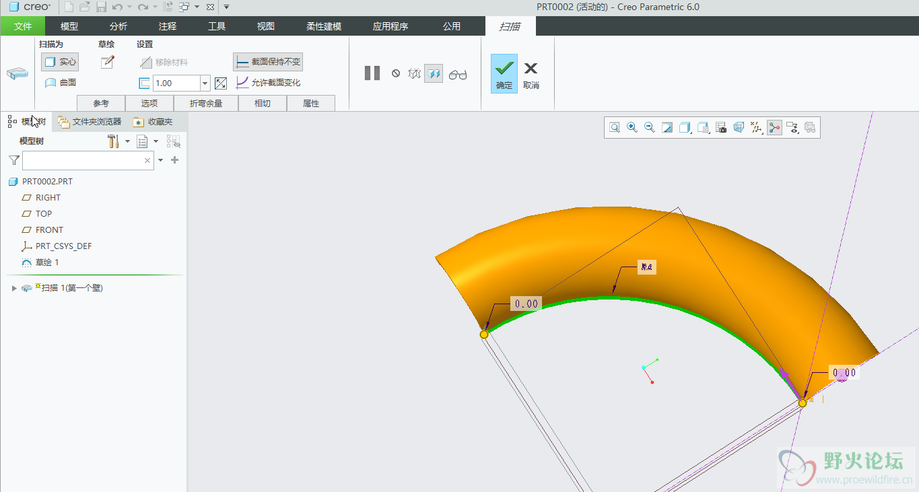Switch to the 模型 ribbon tab
The image size is (919, 492).
click(69, 26)
